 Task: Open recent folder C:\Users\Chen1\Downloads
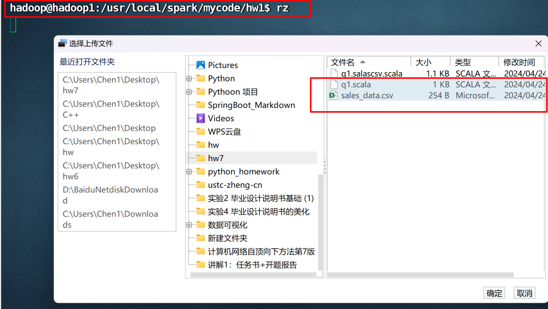click(x=110, y=219)
